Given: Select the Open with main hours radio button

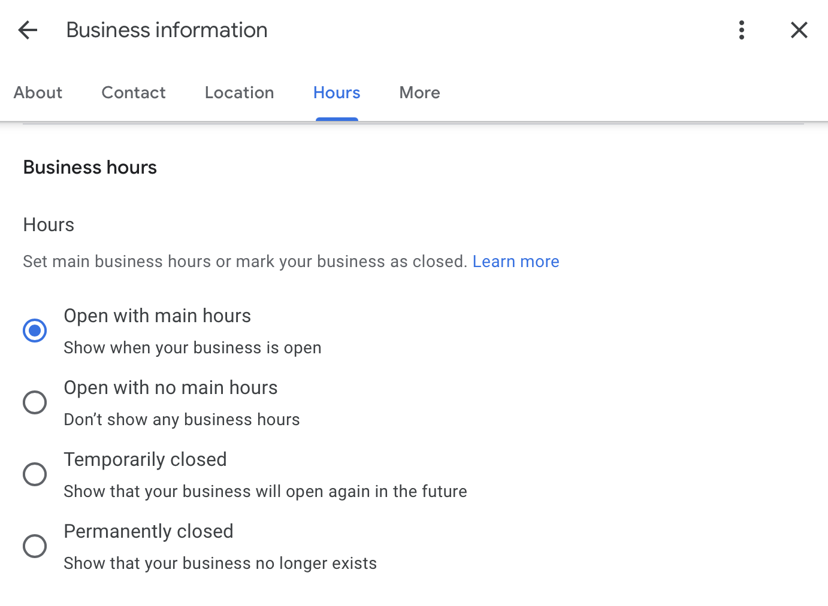Looking at the screenshot, I should click(x=35, y=331).
